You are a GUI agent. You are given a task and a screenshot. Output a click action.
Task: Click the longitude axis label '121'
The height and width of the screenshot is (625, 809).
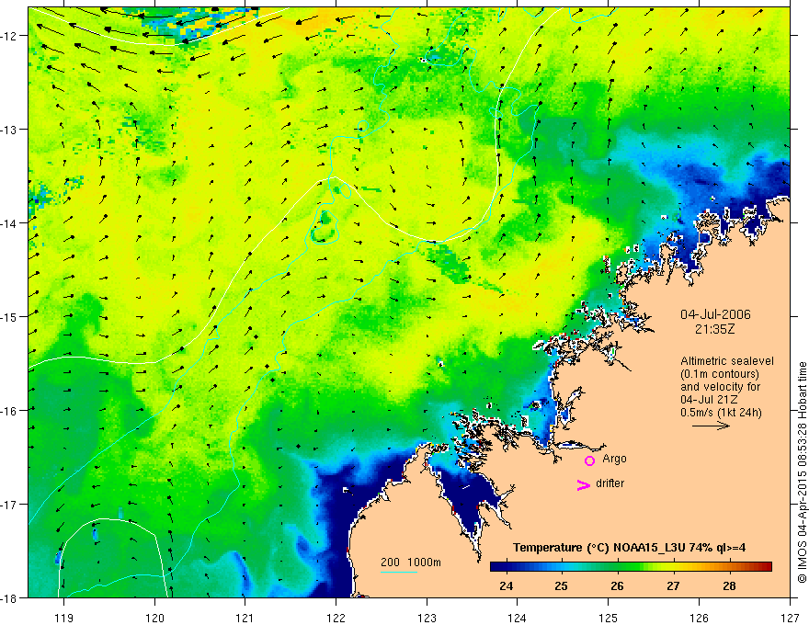(245, 618)
